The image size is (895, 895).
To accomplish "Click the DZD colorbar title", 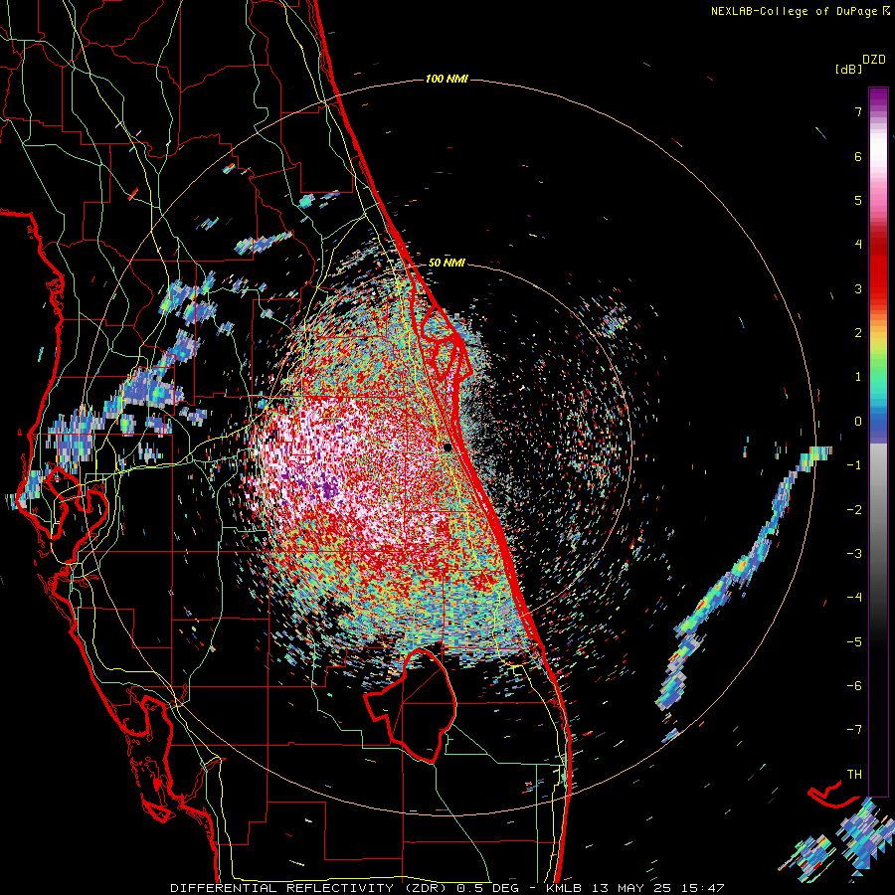I will 874,60.
